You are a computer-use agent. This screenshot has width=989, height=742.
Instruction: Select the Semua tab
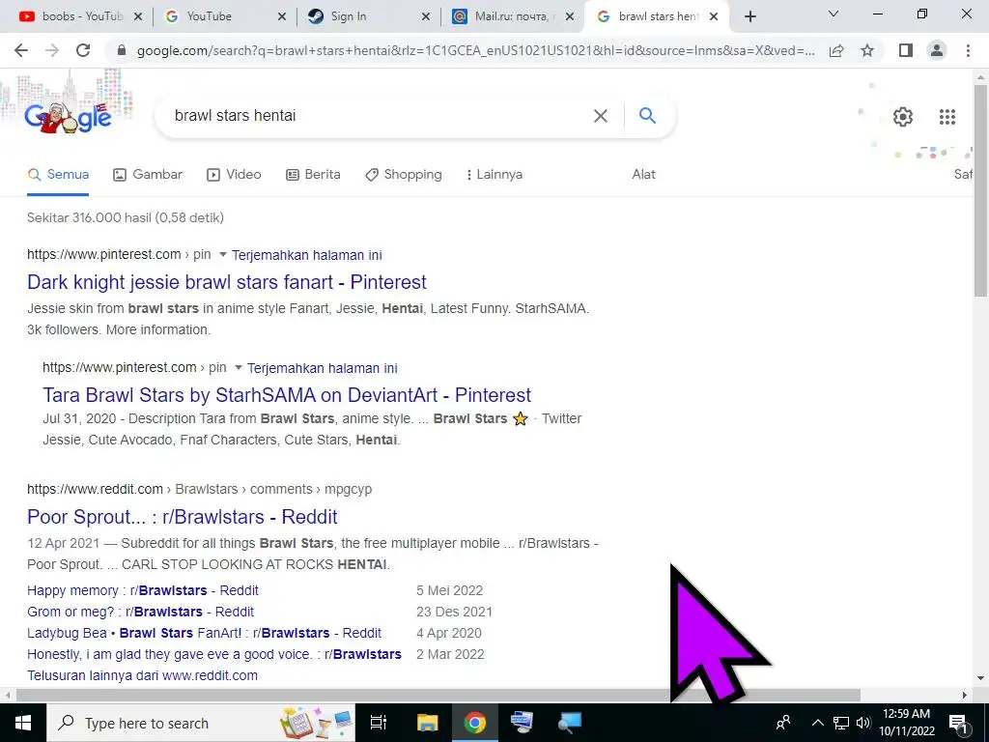[58, 175]
